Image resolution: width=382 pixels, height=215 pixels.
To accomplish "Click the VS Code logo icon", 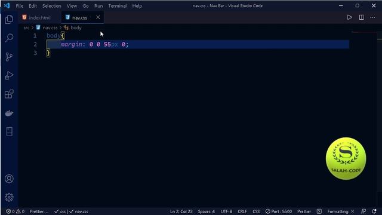I will pyautogui.click(x=7, y=5).
